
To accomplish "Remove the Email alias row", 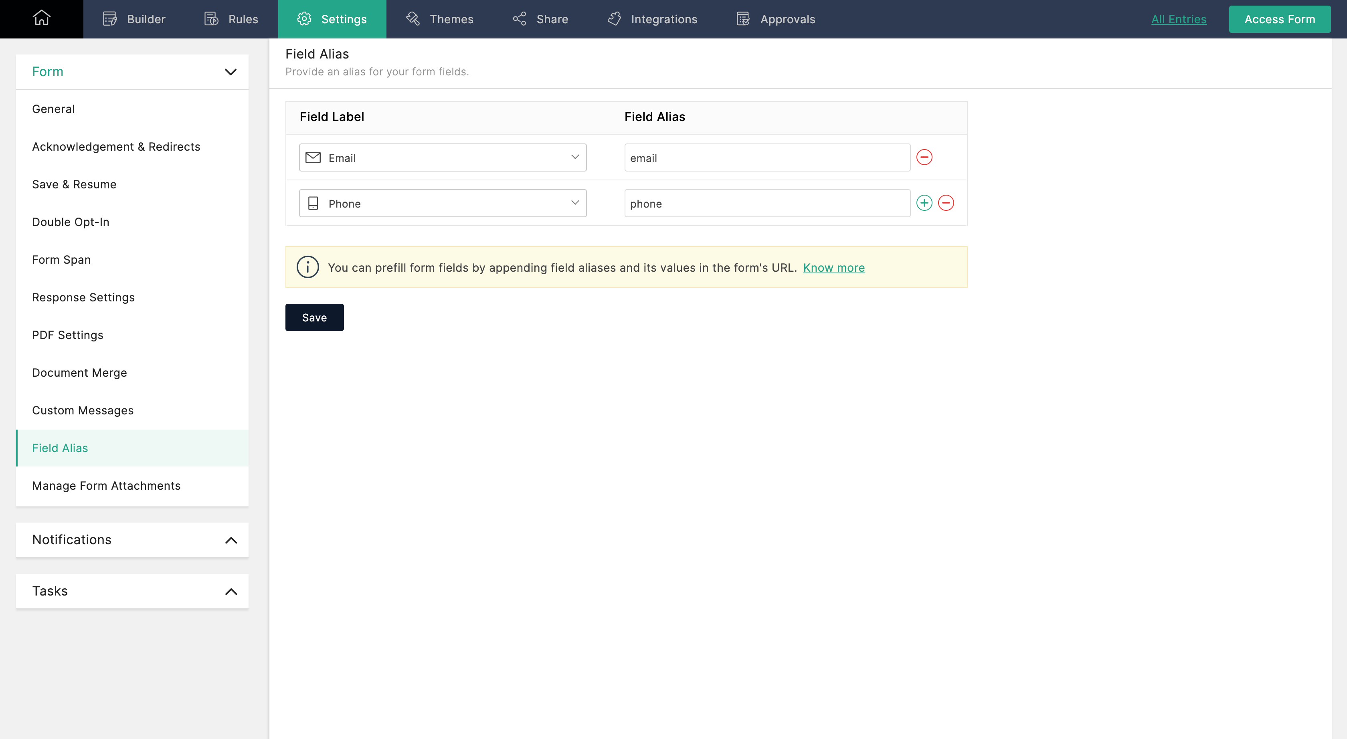I will [x=924, y=157].
